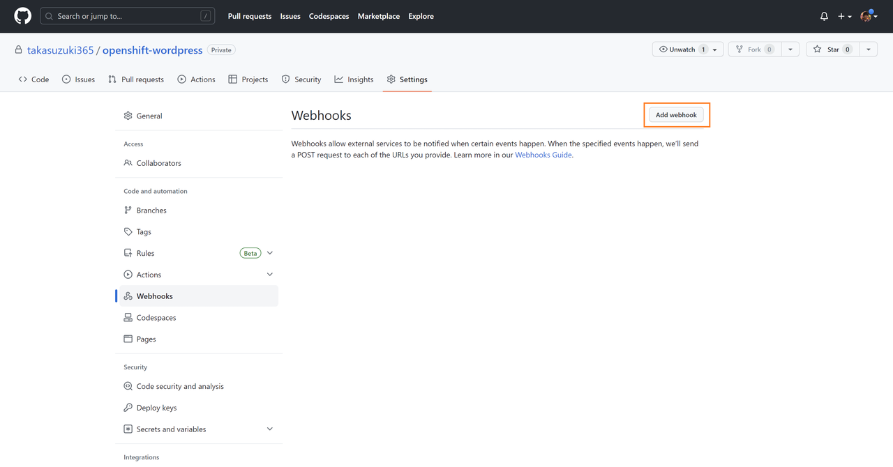Open the Unwatch dropdown caret
Viewport: 893px width, 467px height.
pyautogui.click(x=715, y=49)
